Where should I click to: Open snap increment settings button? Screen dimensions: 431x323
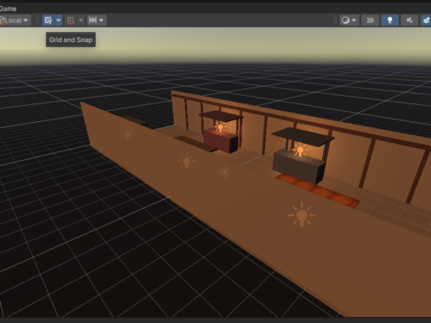(96, 20)
